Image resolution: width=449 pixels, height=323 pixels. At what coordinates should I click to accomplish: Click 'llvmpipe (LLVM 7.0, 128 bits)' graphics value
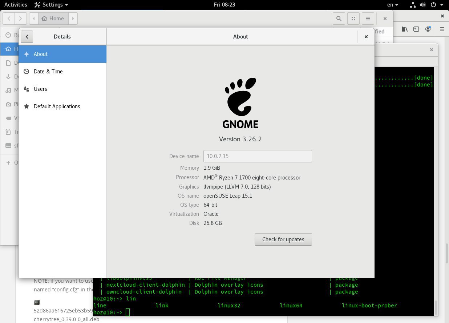[x=237, y=187]
